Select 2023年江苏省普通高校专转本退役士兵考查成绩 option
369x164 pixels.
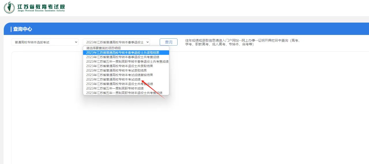tap(126, 84)
